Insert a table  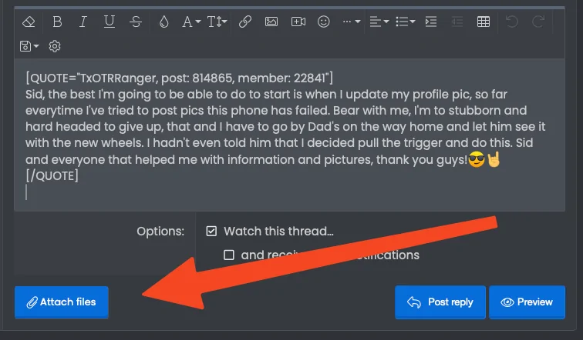pos(483,22)
